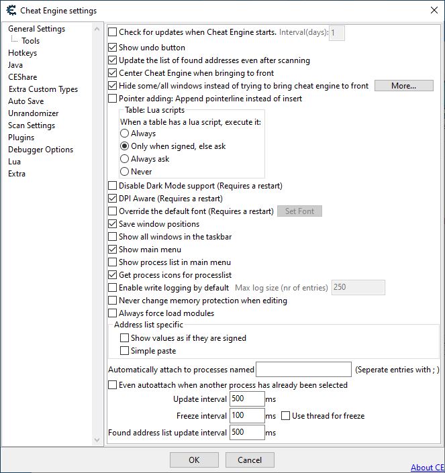
Task: Open Debugger Options
Action: click(40, 150)
